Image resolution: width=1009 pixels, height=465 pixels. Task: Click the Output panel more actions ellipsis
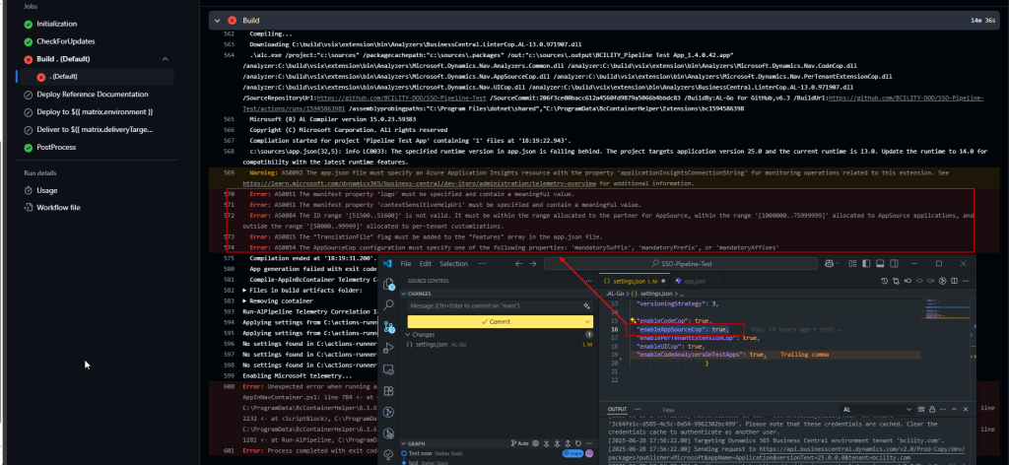pyautogui.click(x=942, y=410)
